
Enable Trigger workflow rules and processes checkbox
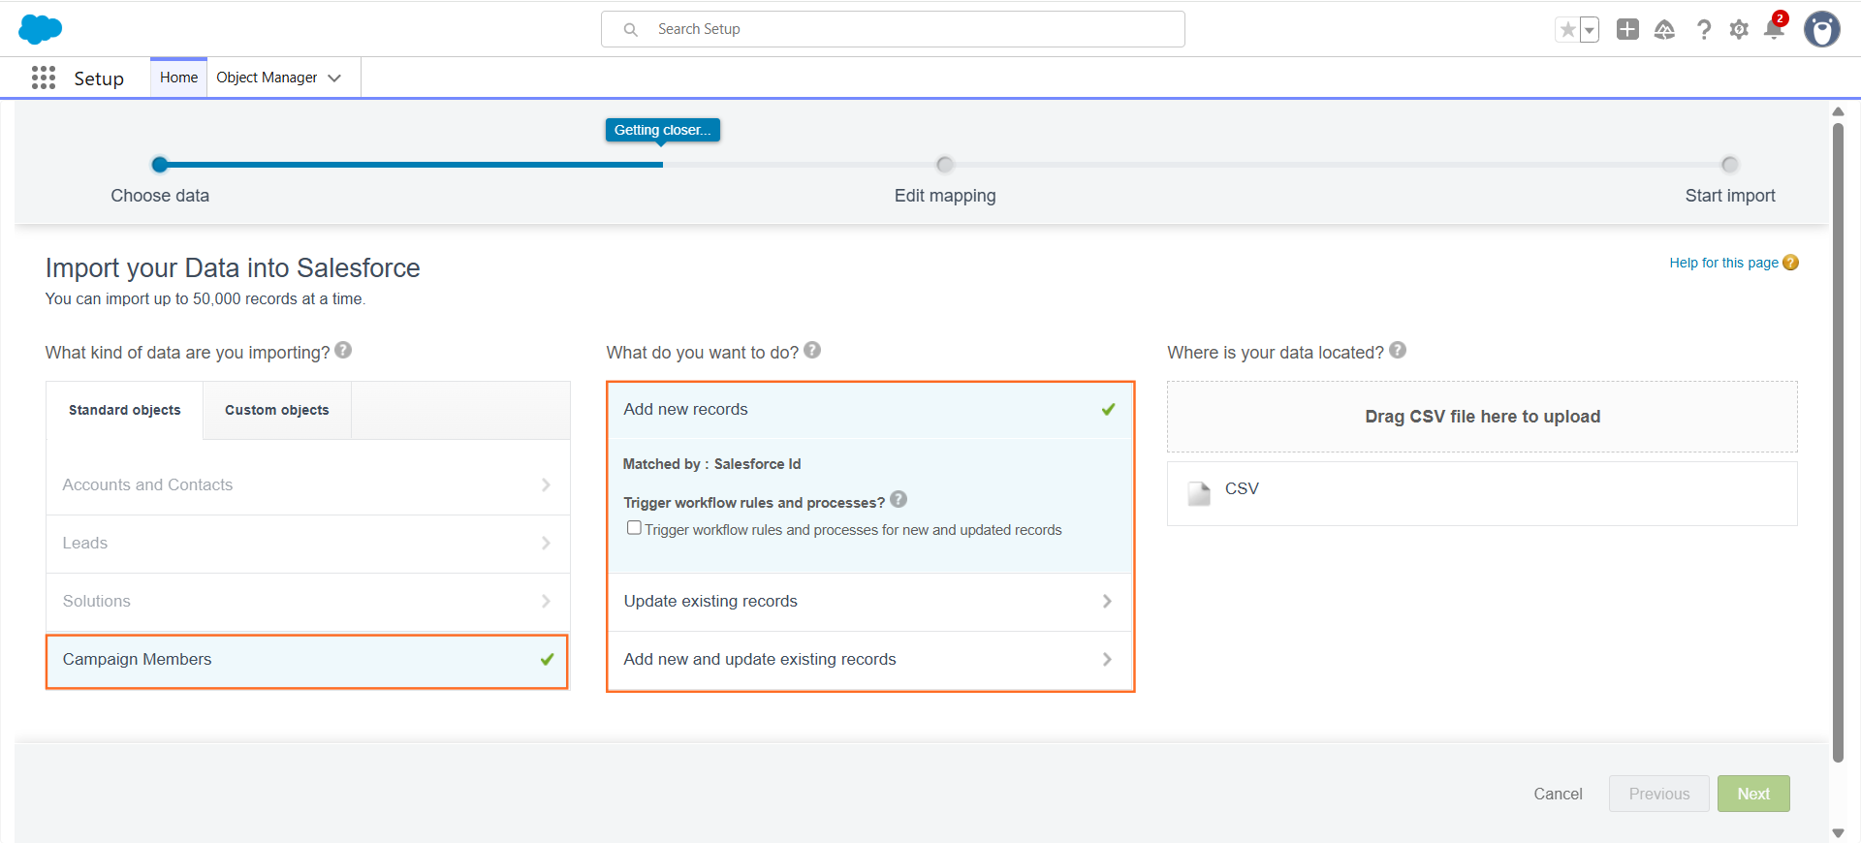[634, 528]
